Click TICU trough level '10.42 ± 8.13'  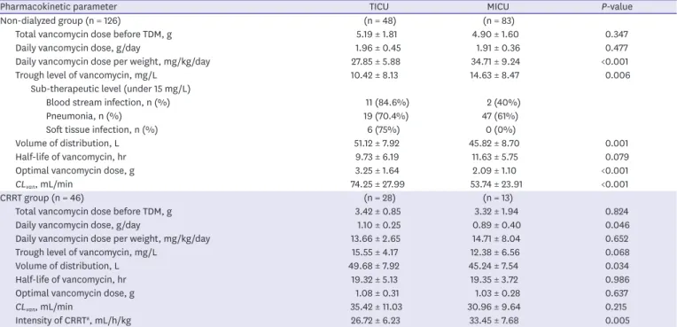[x=376, y=75]
